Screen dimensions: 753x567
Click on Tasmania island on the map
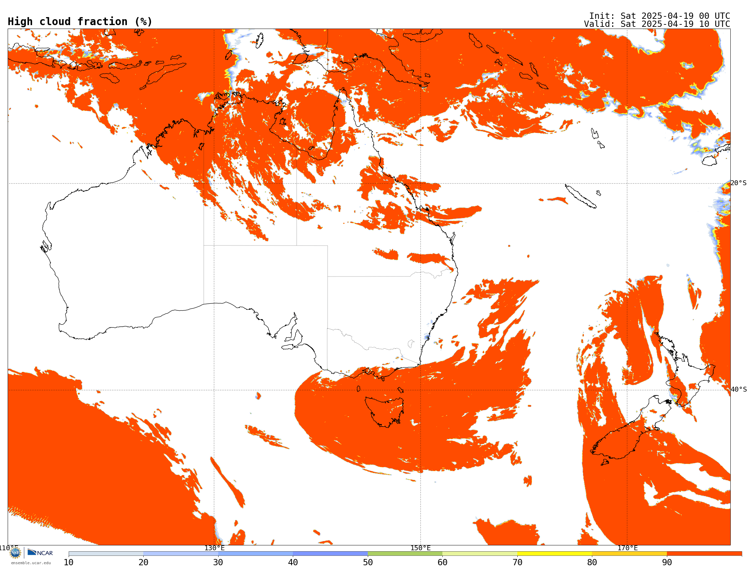click(385, 411)
